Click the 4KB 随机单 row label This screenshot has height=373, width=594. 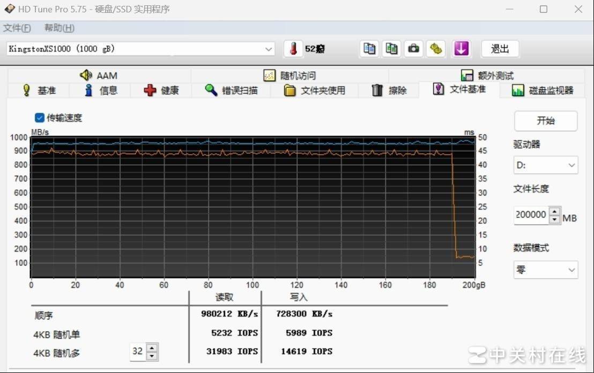(56, 334)
